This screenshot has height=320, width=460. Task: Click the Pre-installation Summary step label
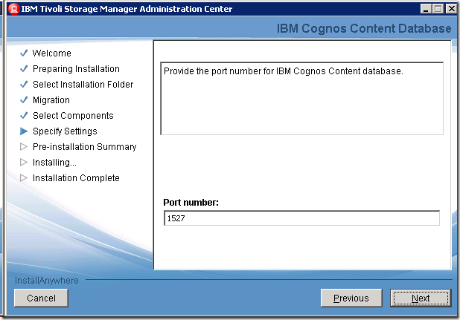tap(84, 147)
